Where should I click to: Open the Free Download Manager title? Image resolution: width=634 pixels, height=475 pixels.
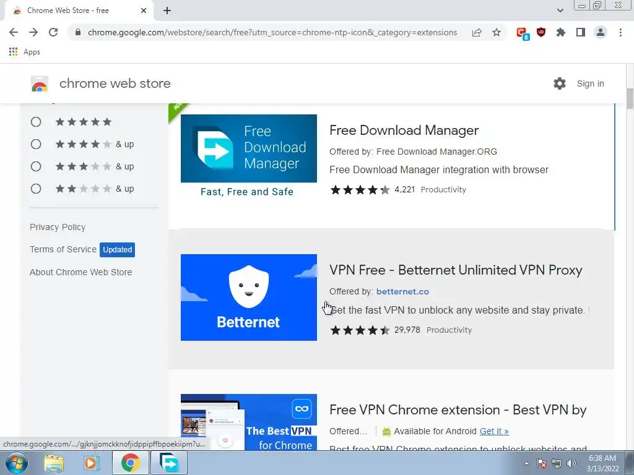tap(404, 131)
